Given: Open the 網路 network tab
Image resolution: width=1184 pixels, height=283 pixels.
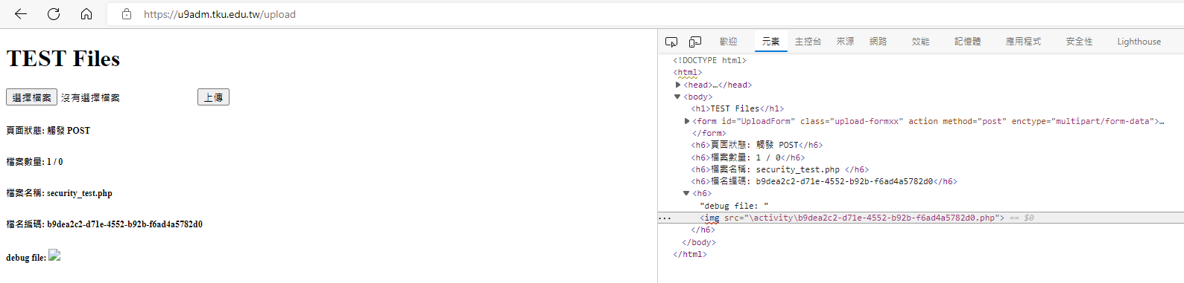Looking at the screenshot, I should (878, 42).
